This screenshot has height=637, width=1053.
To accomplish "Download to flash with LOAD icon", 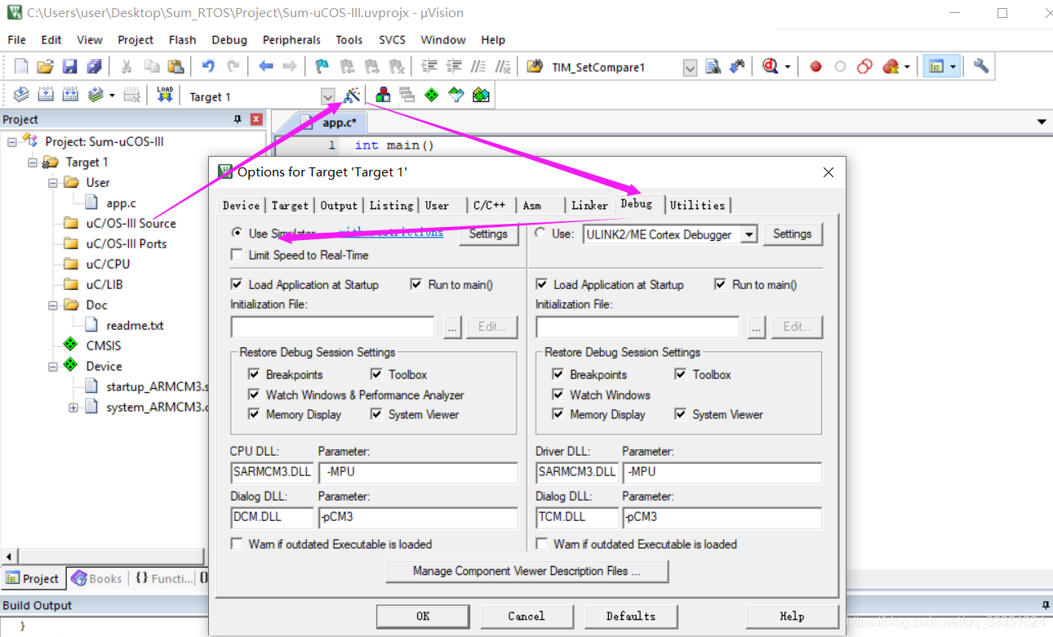I will [x=165, y=96].
